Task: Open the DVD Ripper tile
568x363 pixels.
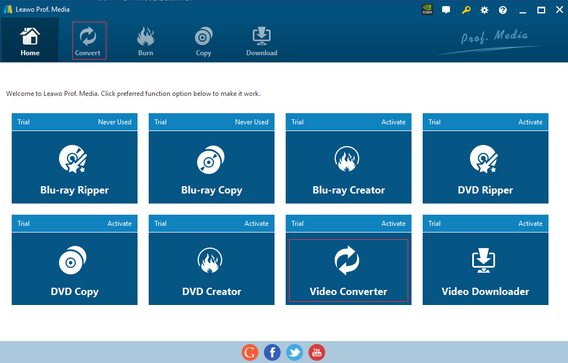Action: (x=486, y=167)
